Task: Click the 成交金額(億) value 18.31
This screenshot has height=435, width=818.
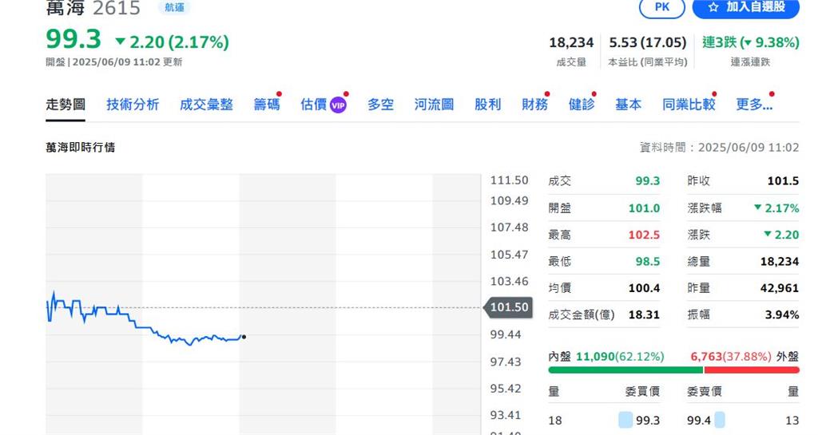Action: tap(645, 314)
